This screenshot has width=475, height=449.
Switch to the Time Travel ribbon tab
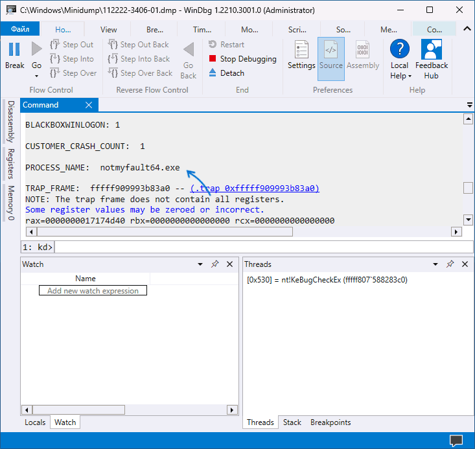coord(202,30)
